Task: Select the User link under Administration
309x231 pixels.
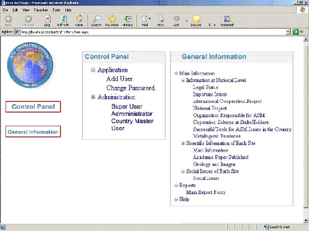Action: 118,128
